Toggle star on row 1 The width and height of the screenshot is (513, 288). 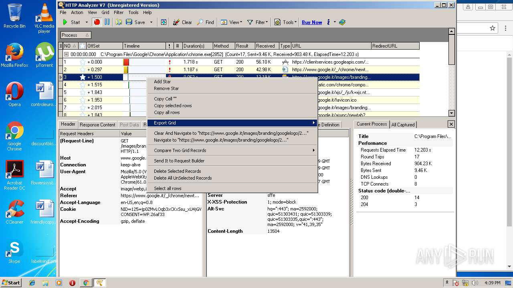pos(83,62)
